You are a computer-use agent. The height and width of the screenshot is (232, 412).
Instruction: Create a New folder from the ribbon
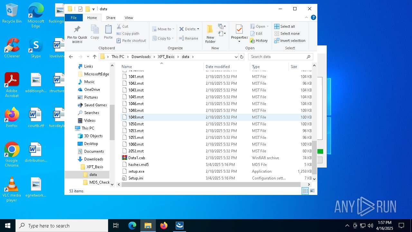(210, 34)
